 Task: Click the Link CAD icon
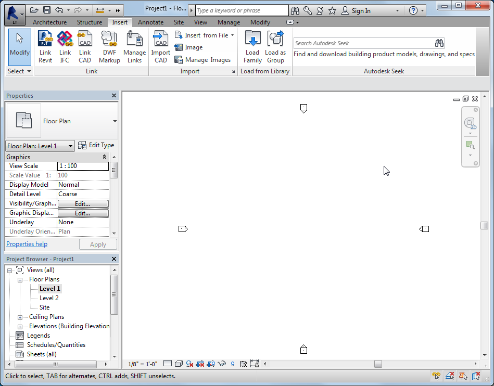point(85,47)
